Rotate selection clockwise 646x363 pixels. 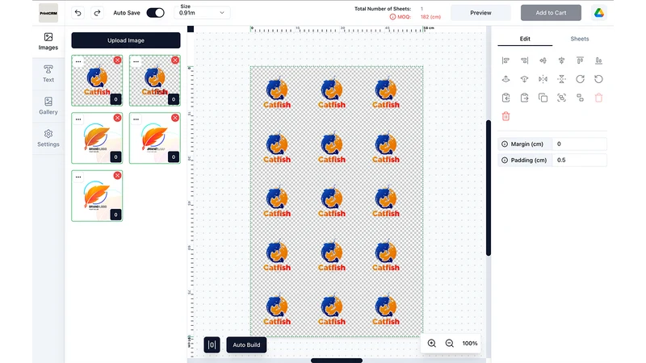(x=580, y=79)
